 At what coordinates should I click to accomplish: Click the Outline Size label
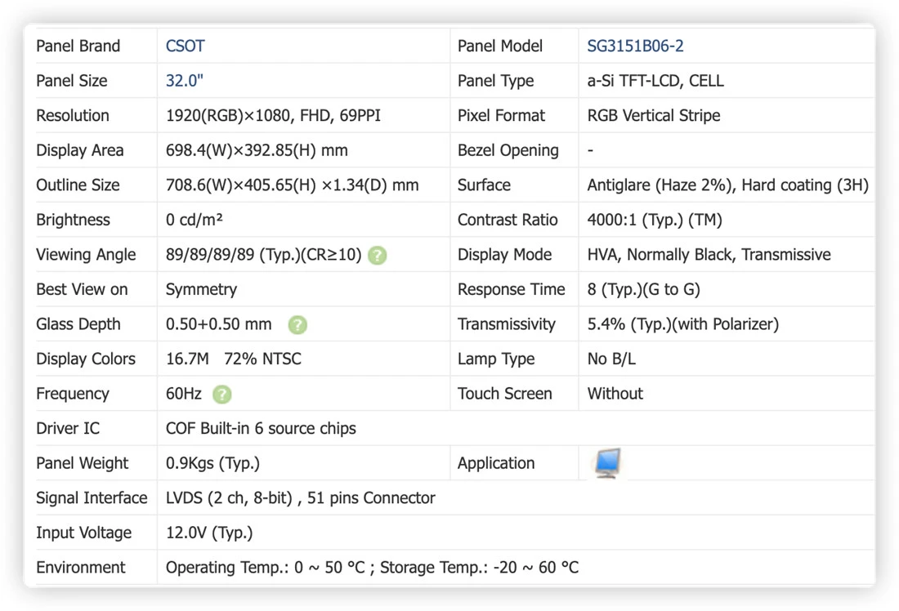click(x=78, y=185)
